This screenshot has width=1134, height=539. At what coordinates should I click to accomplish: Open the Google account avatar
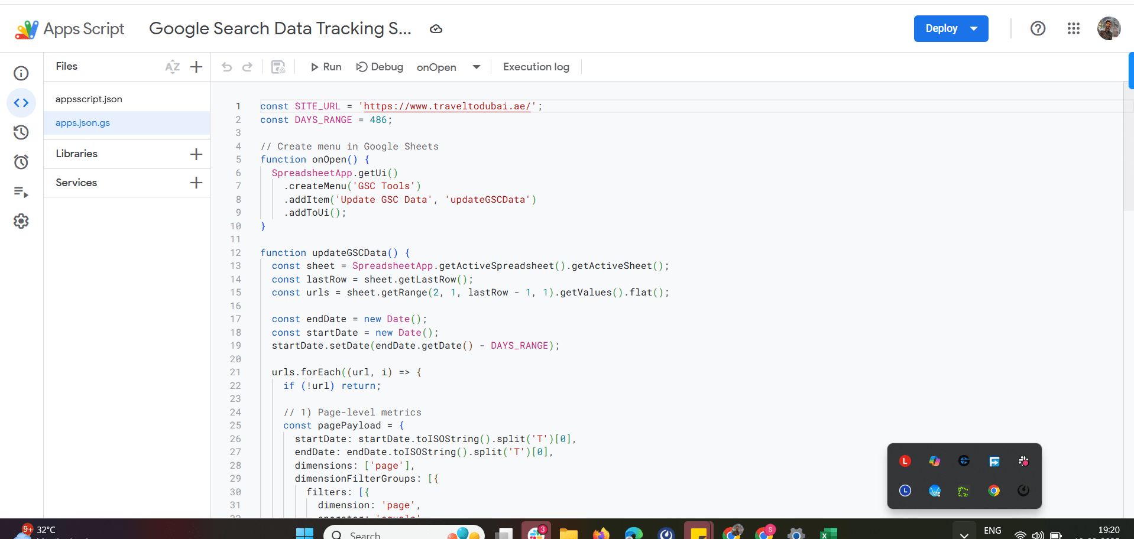tap(1109, 28)
